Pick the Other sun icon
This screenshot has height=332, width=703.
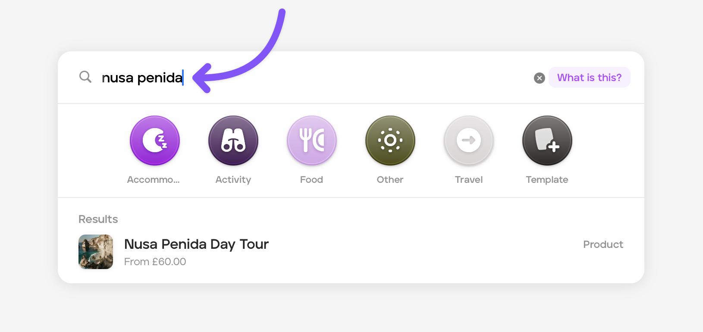point(390,141)
